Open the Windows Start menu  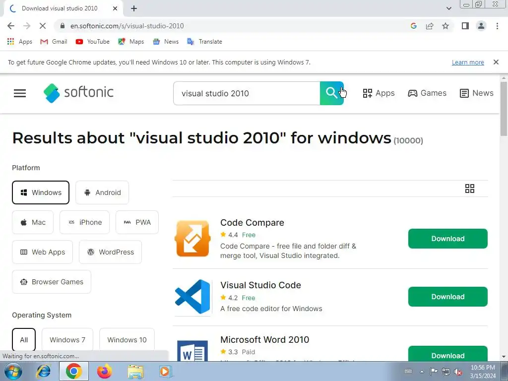coord(13,371)
